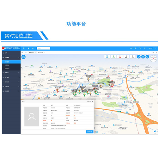This screenshot has width=158, height=158.
Task: Expand the third sidebar menu group
Action: tap(11, 73)
